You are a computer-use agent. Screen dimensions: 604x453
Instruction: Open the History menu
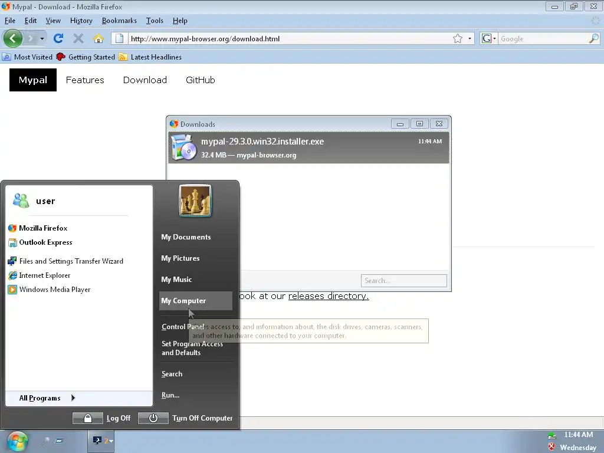pos(81,21)
